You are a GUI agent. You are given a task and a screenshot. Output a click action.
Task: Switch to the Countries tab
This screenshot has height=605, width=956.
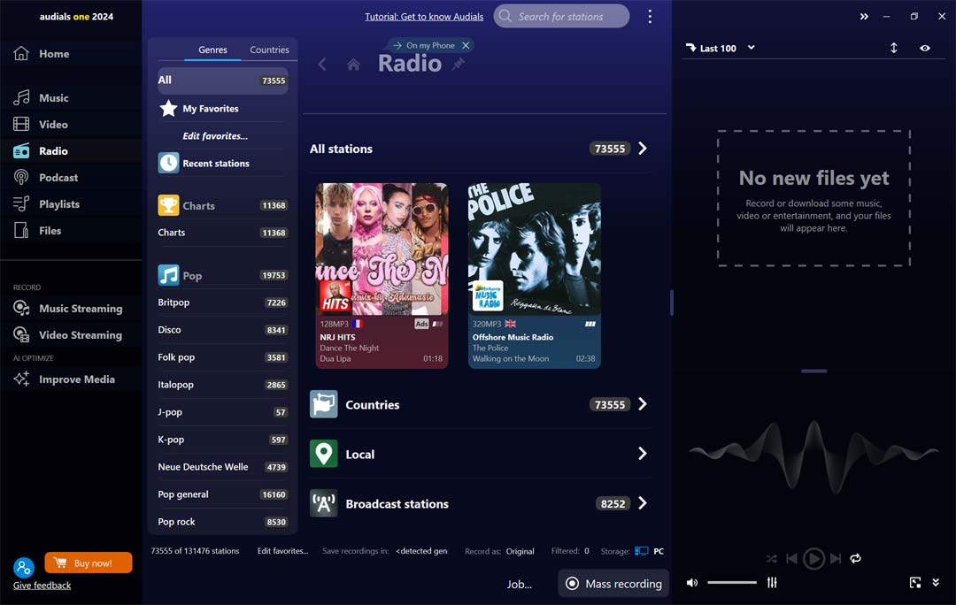point(269,50)
